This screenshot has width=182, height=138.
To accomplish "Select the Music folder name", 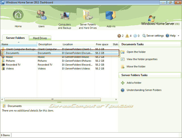I will tap(9, 57).
